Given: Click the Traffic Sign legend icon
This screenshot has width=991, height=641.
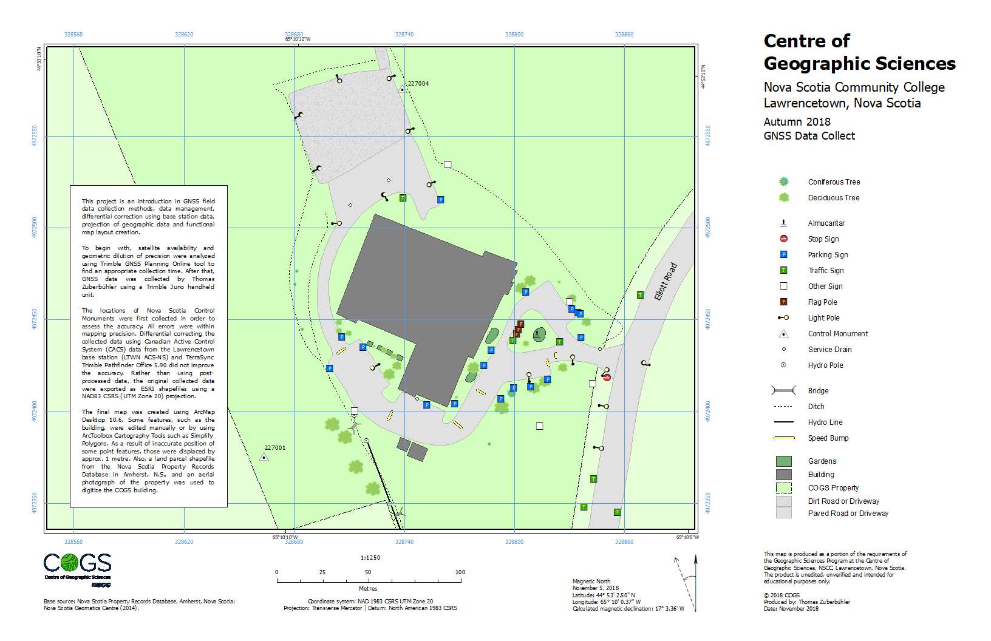Looking at the screenshot, I should [783, 271].
